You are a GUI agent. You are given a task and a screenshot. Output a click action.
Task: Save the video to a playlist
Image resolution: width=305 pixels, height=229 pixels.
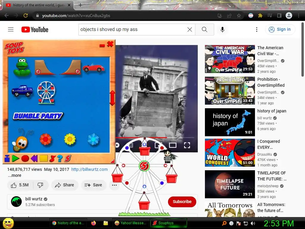click(x=93, y=185)
